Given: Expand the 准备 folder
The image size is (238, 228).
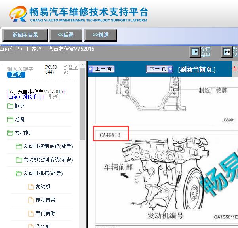Looking at the screenshot, I should (20, 119).
